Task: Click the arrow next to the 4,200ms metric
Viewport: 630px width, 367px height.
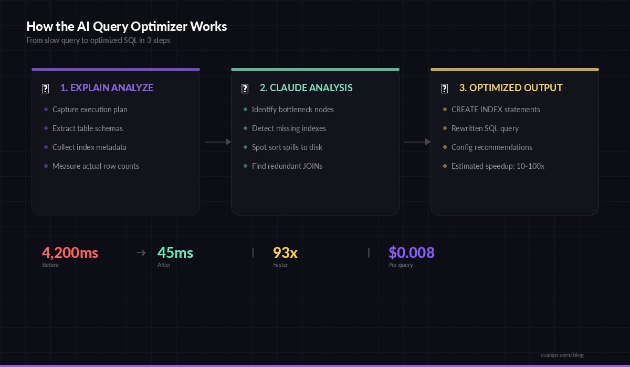Action: point(141,253)
